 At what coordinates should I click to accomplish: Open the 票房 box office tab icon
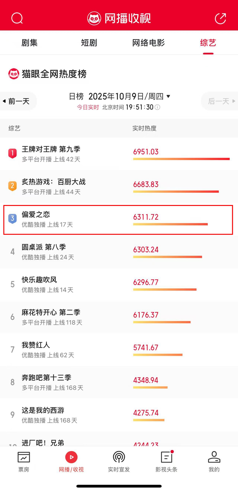pyautogui.click(x=24, y=457)
